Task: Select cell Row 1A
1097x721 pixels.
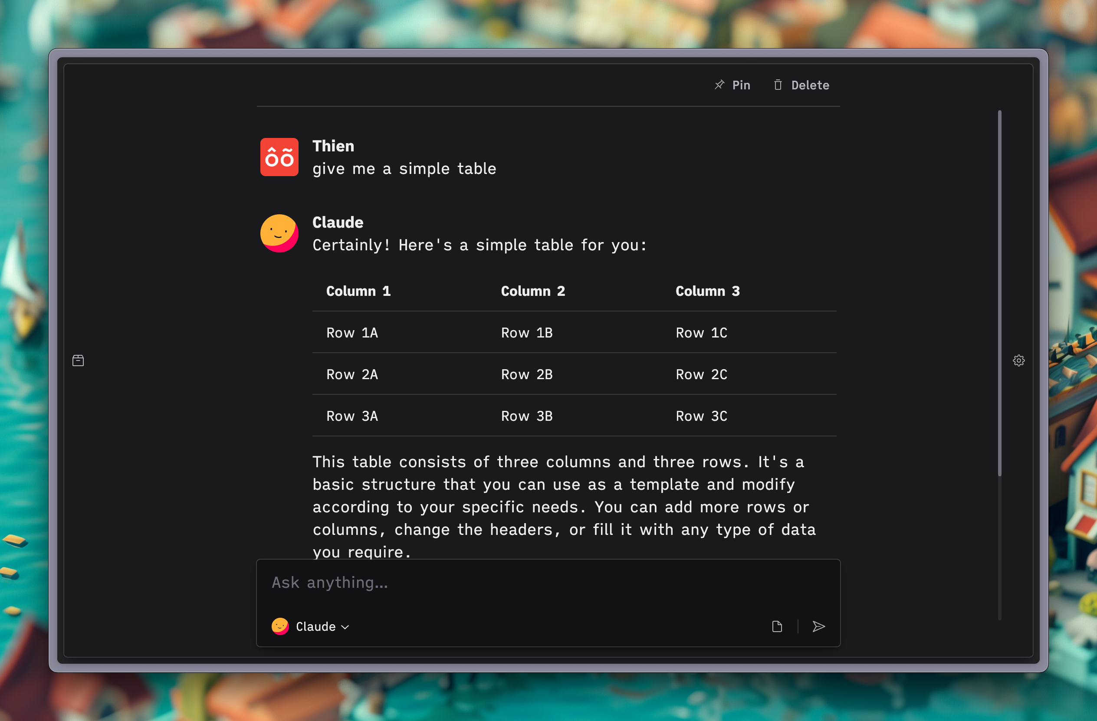Action: coord(352,333)
